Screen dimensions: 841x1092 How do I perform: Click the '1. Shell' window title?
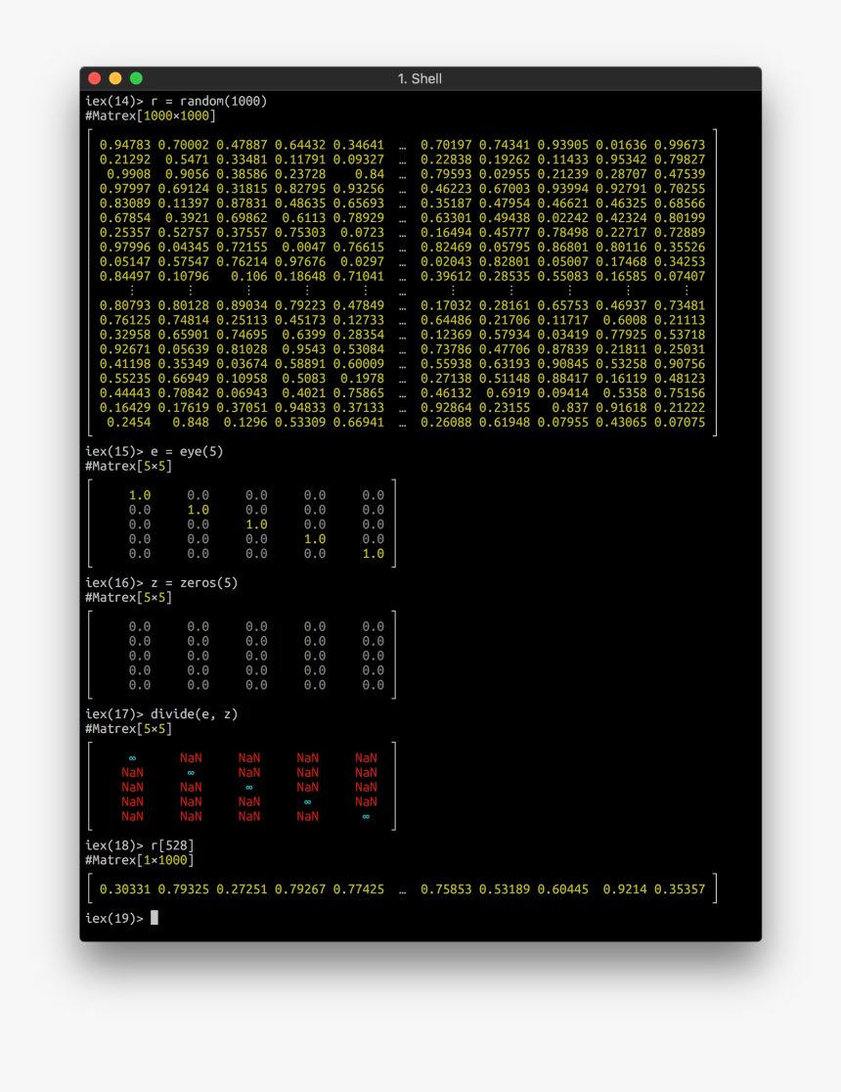tap(420, 78)
